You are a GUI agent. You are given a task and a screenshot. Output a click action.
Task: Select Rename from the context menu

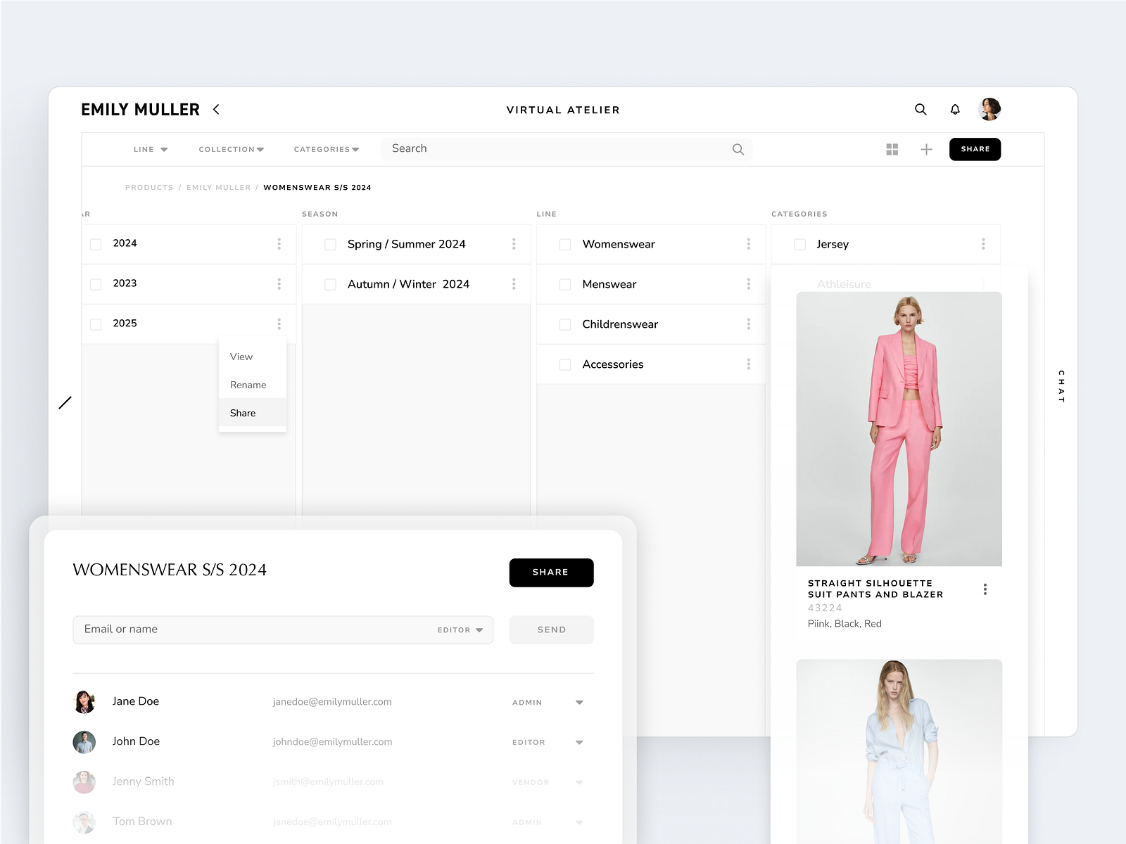[x=248, y=385]
